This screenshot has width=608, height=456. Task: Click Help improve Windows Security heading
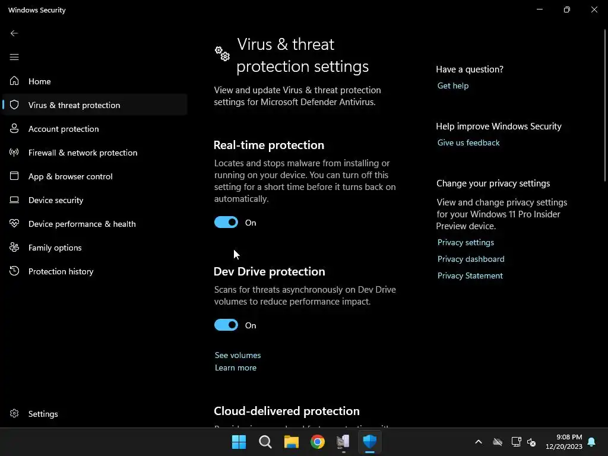click(x=499, y=126)
